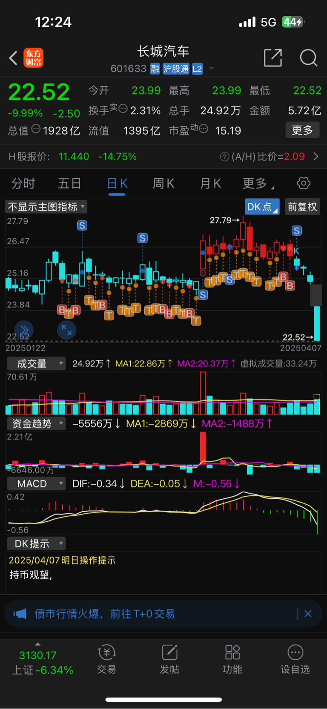This screenshot has width=327, height=709.
Task: Tap the 金额 5.72亿 value
Action: (x=305, y=111)
